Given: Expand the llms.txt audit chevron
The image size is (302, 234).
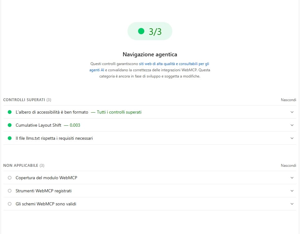Looking at the screenshot, I should (292, 138).
